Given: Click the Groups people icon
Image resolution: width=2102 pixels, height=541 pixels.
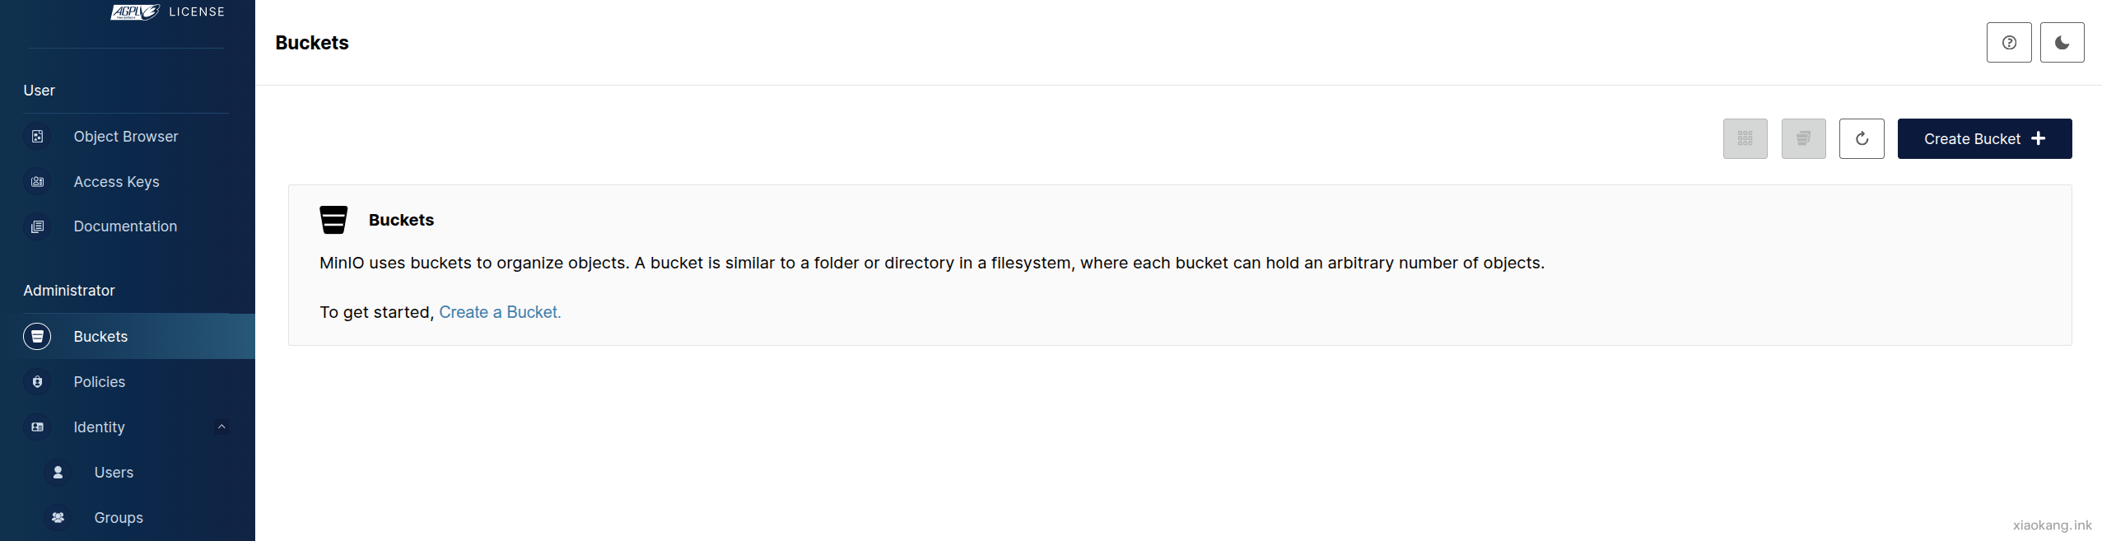Looking at the screenshot, I should point(58,518).
